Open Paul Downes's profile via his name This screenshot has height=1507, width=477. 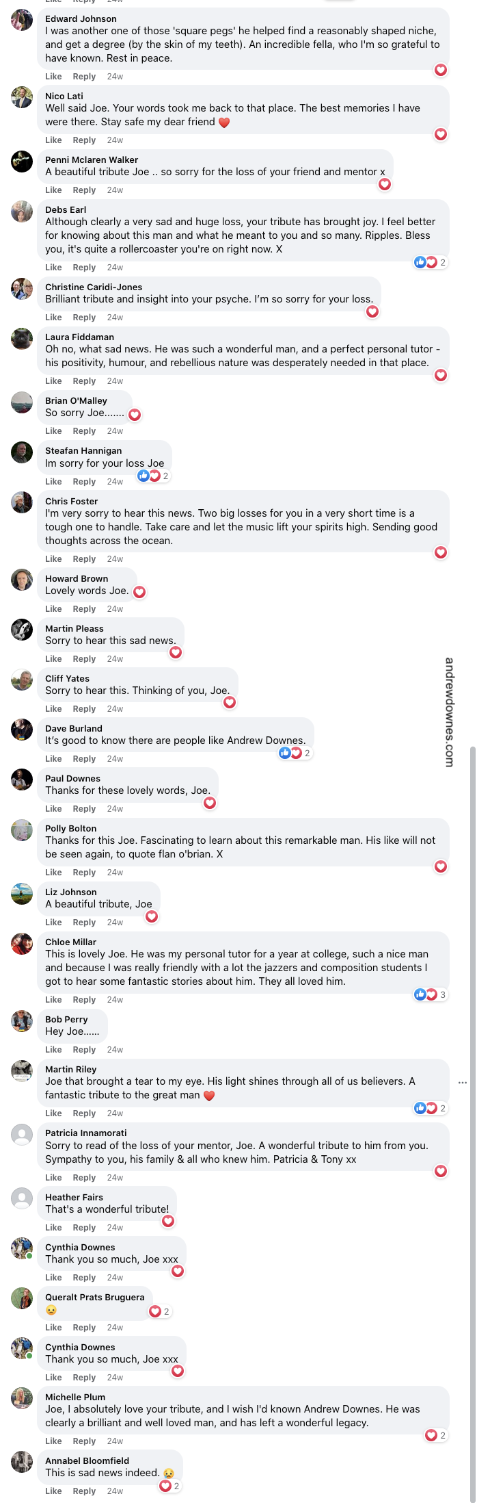[x=72, y=778]
